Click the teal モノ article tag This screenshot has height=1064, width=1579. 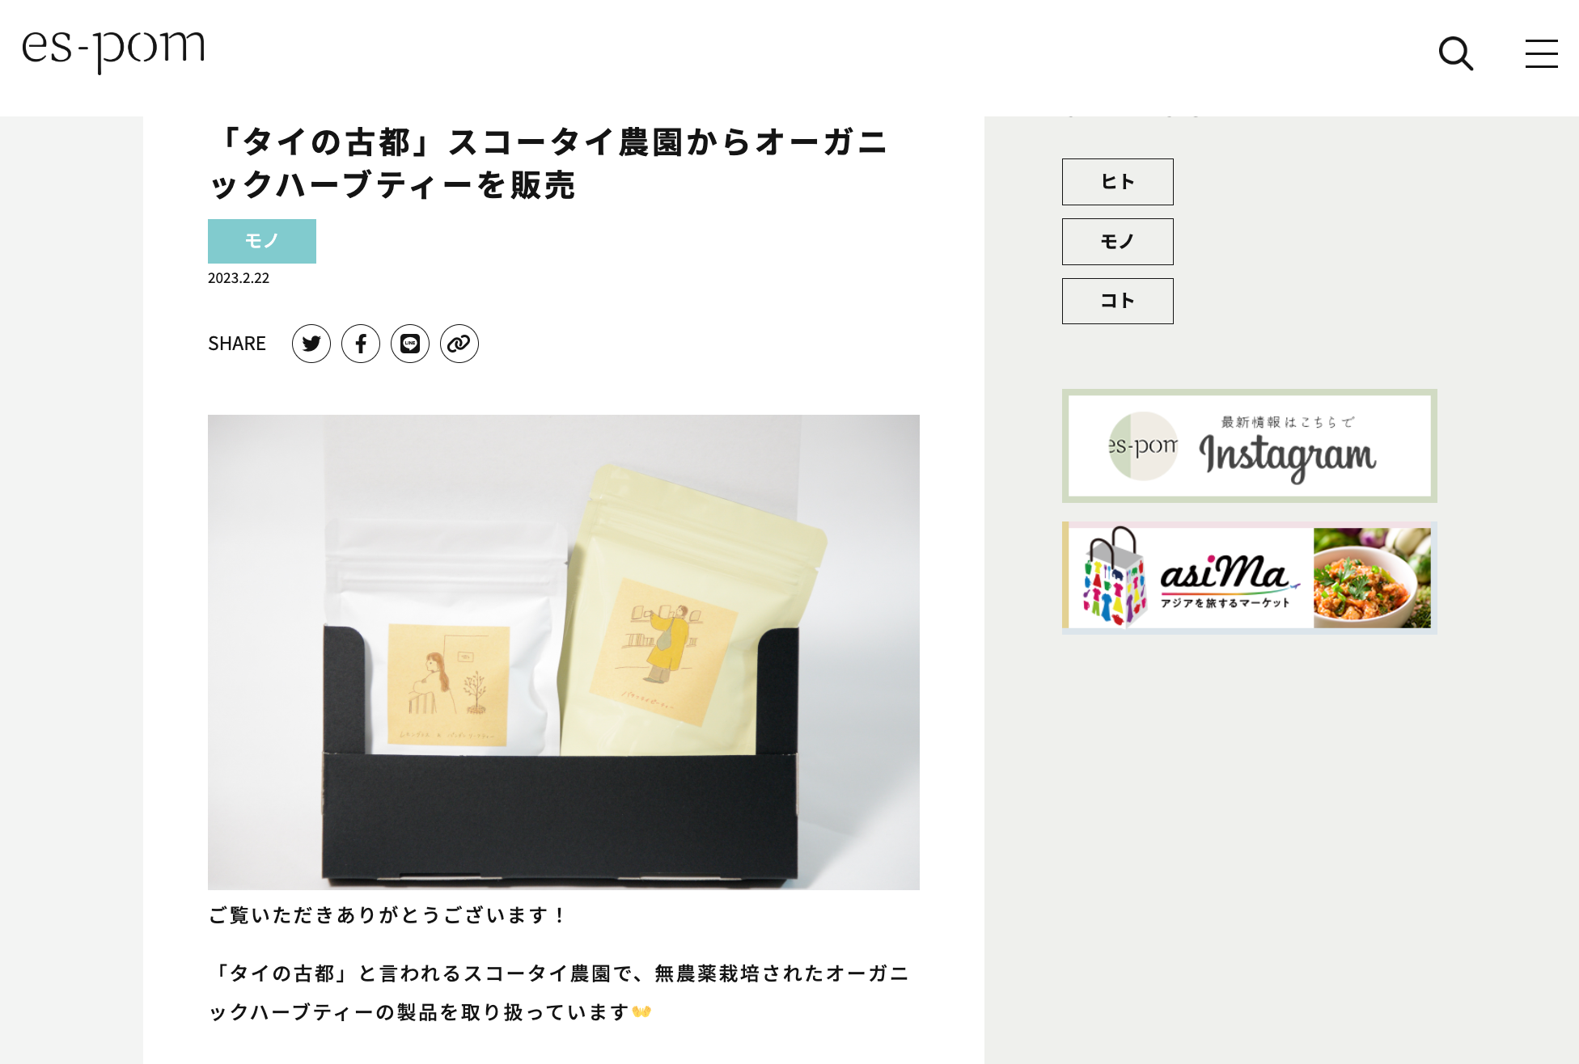coord(262,241)
